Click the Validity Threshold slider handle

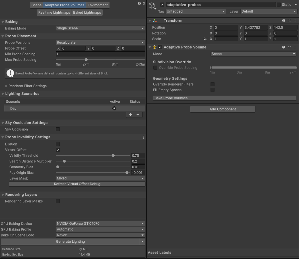pyautogui.click(x=113, y=155)
